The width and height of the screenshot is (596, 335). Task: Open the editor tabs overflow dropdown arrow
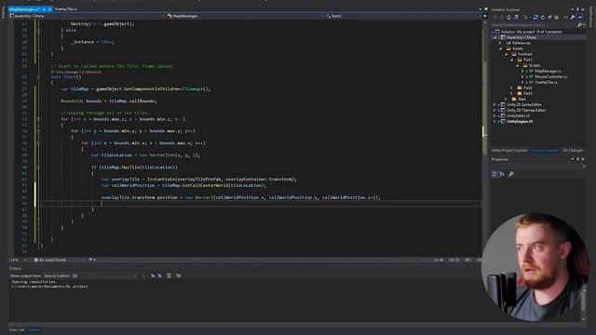(481, 9)
